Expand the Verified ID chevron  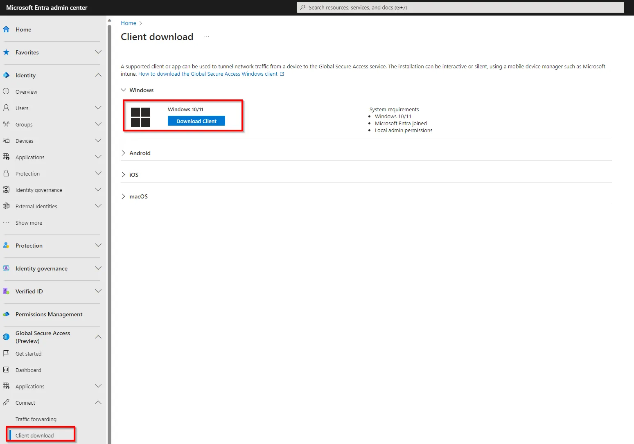click(x=98, y=291)
